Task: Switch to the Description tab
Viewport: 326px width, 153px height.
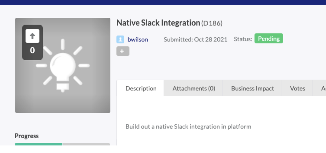Action: 141,88
